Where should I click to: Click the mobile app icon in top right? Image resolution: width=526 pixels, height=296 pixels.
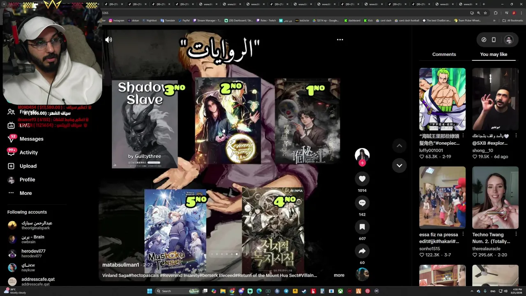pos(494,40)
